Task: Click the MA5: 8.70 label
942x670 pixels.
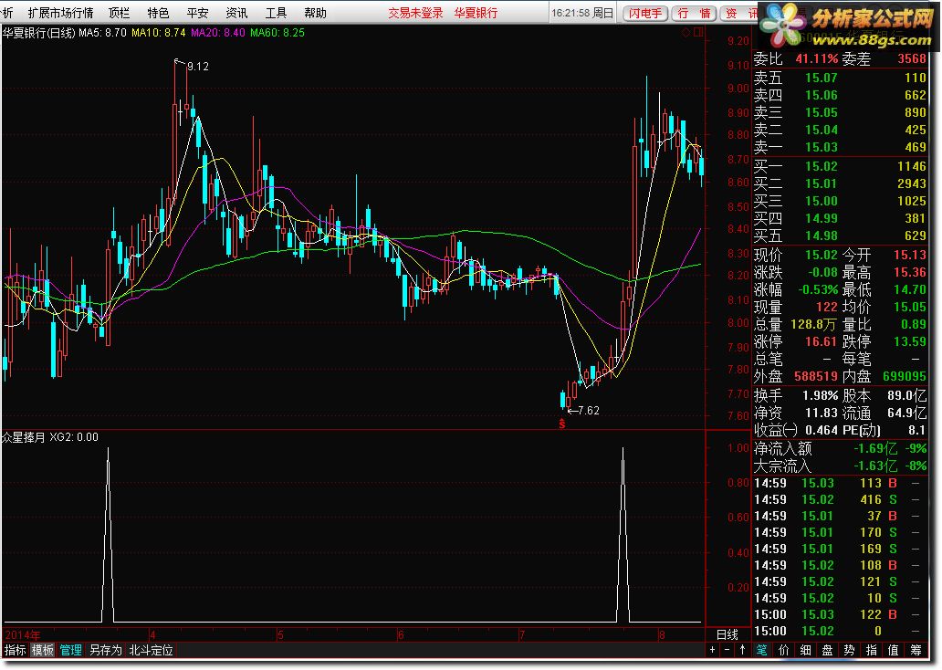Action: pyautogui.click(x=103, y=33)
